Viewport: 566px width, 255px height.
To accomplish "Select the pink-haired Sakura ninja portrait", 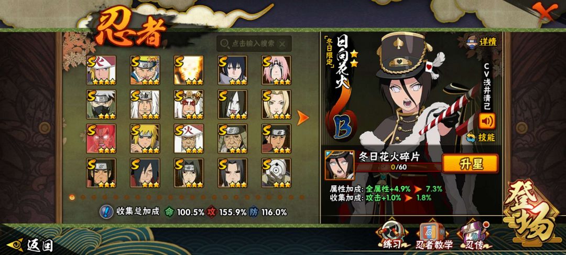I will 276,70.
